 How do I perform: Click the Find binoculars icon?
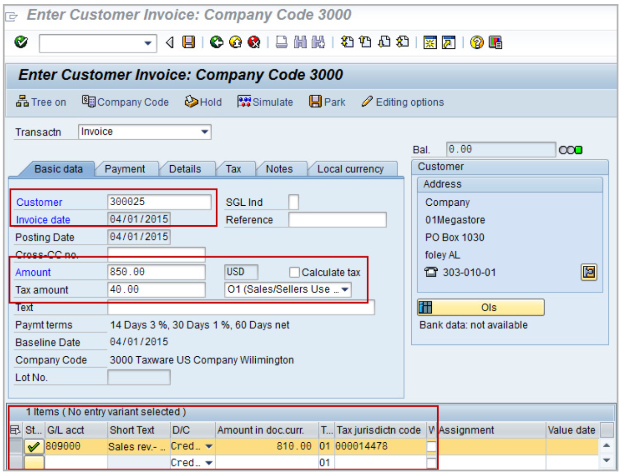pos(300,43)
